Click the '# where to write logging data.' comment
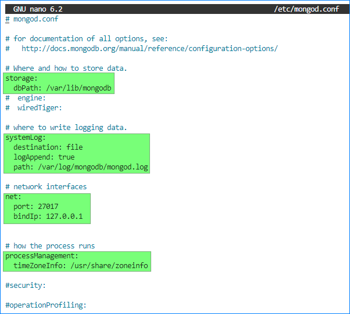 tap(66, 128)
